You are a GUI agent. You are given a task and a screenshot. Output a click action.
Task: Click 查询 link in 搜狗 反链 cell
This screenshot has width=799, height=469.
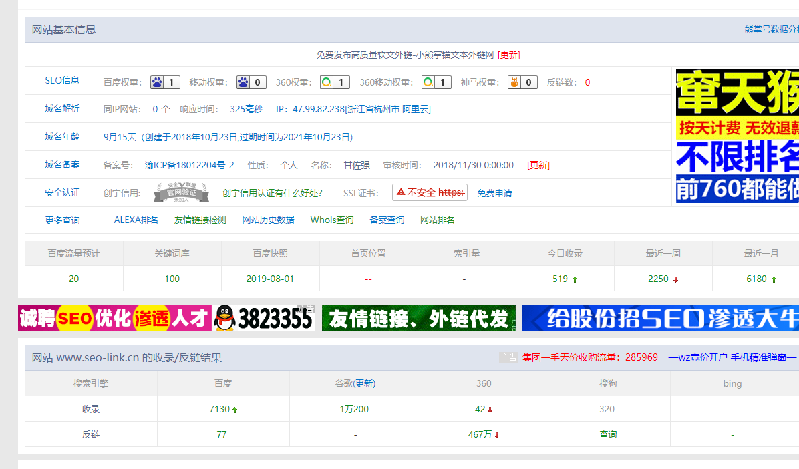click(x=608, y=435)
